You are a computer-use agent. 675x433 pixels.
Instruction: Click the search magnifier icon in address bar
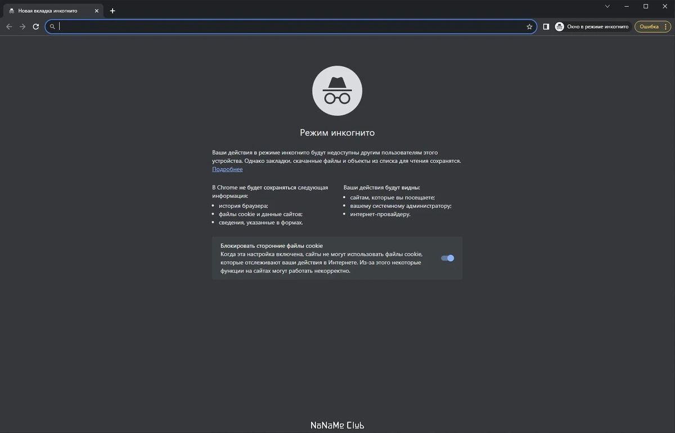52,26
